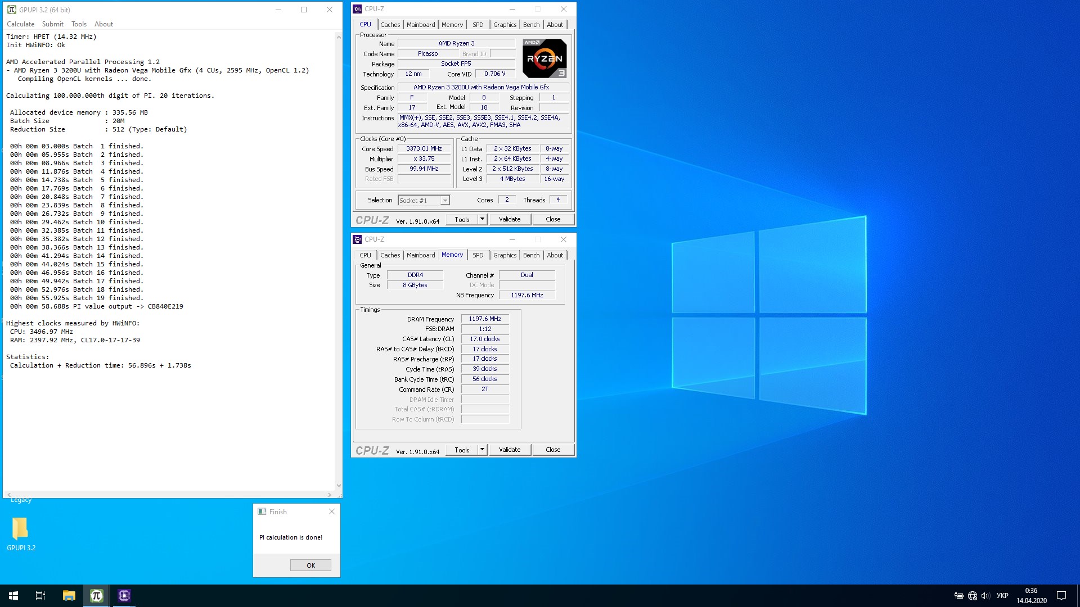Viewport: 1080px width, 607px height.
Task: Click Validate button in lower CPU-Z
Action: tap(510, 450)
